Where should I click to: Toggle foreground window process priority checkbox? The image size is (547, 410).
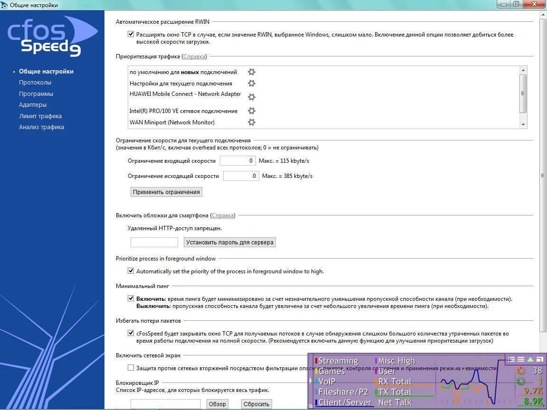131,270
